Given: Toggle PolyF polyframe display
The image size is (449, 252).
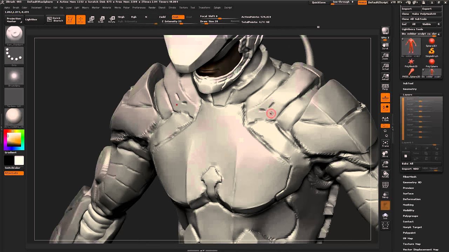Looking at the screenshot, I should coord(385,184).
